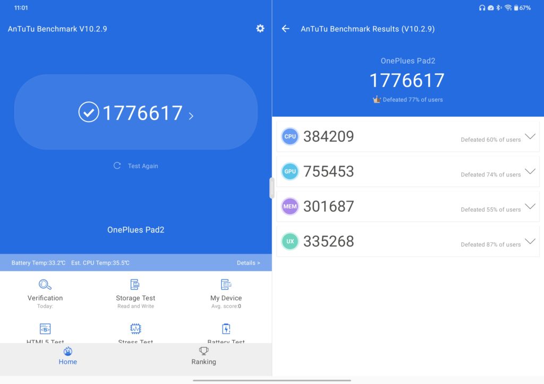544x384 pixels.
Task: Open score details chevron beside 1776617
Action: click(x=191, y=116)
